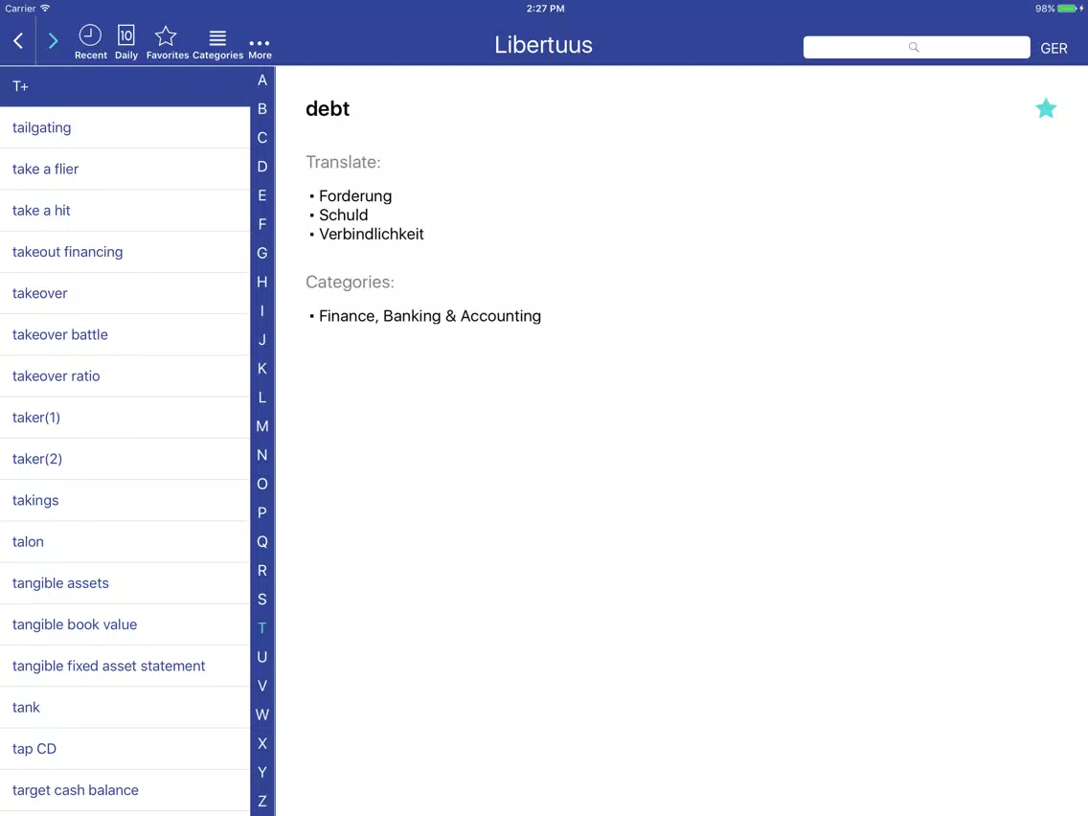
Task: Jump to letter Y in index
Action: coord(262,772)
